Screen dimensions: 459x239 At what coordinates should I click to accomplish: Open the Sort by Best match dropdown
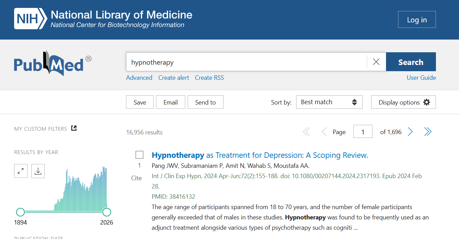[329, 102]
